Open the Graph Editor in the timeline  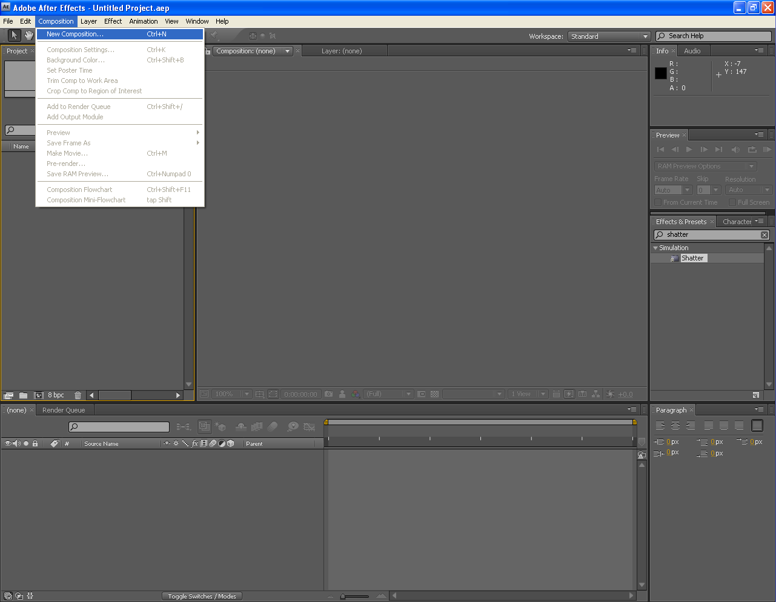(310, 426)
